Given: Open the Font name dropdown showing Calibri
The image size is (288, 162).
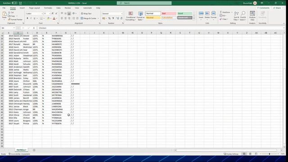Looking at the screenshot, I should (42, 13).
